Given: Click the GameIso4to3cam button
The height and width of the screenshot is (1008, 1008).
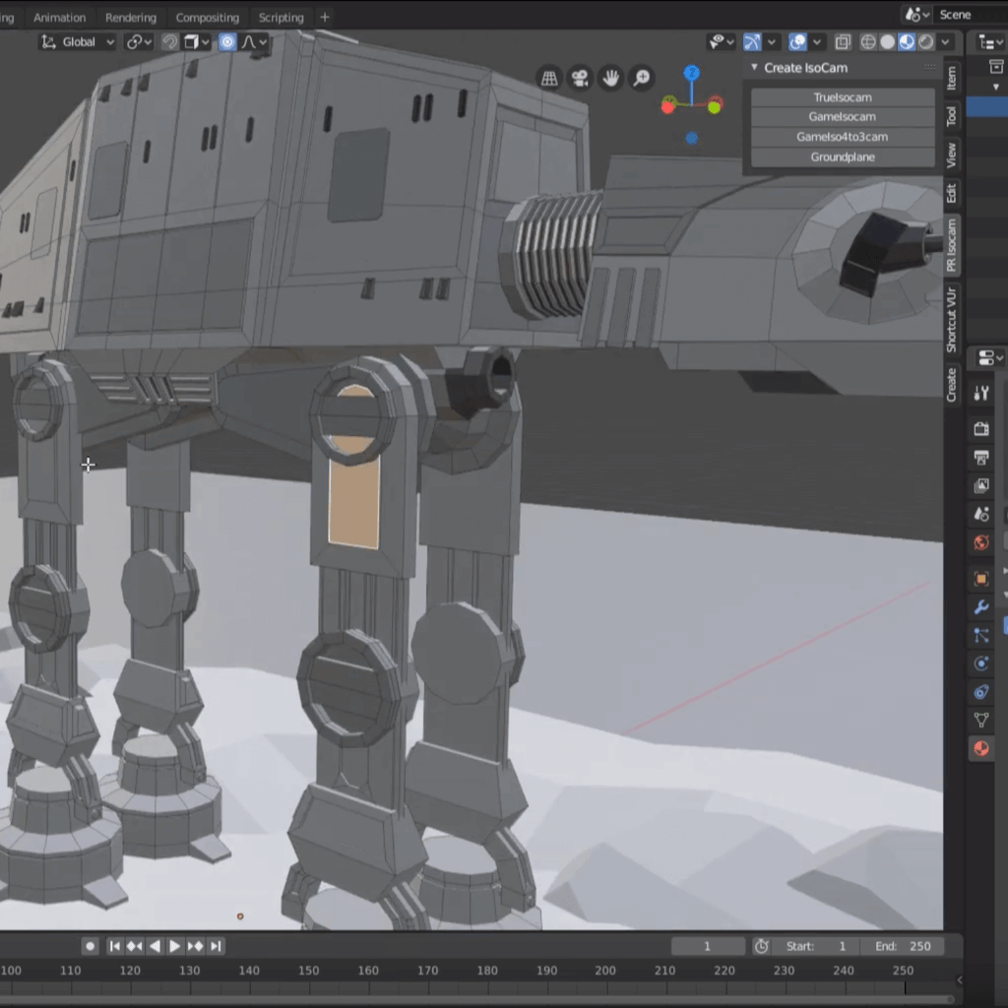Looking at the screenshot, I should click(843, 137).
